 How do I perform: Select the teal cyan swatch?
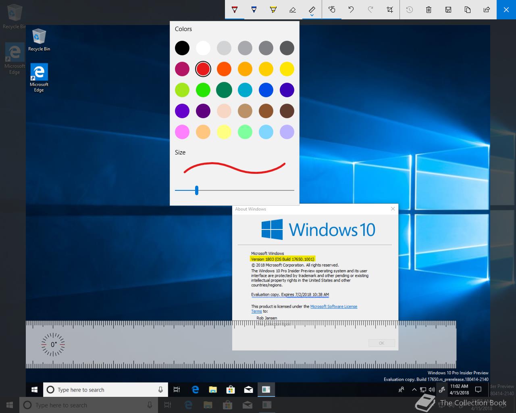(x=245, y=90)
